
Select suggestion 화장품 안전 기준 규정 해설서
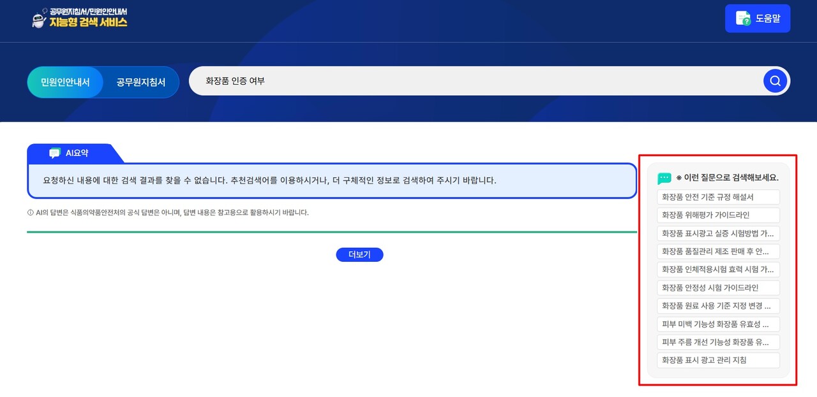tap(717, 196)
